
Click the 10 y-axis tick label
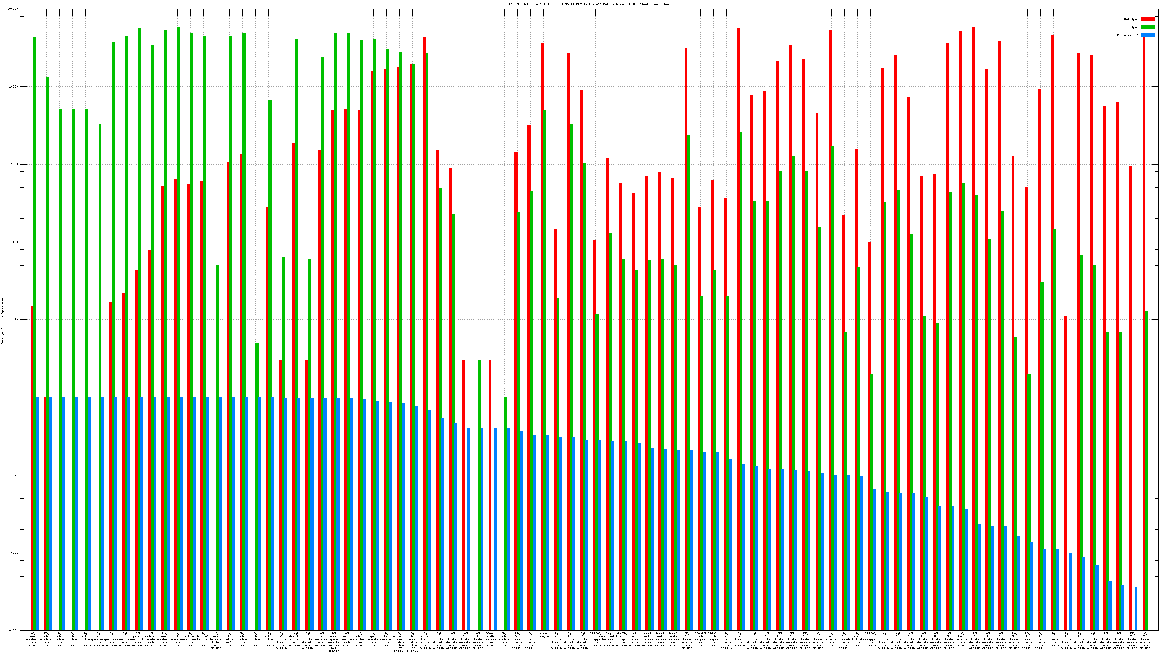pos(16,320)
